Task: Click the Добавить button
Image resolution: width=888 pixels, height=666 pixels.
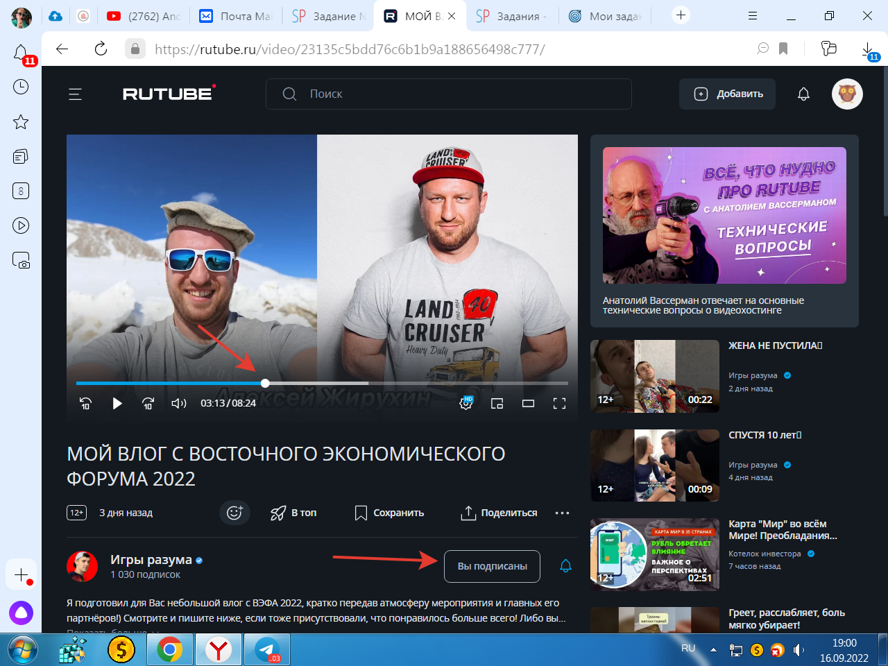Action: click(x=727, y=94)
